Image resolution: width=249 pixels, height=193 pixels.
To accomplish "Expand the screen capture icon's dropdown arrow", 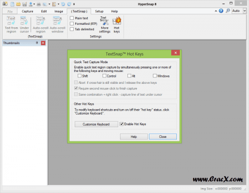I will coord(49,4).
